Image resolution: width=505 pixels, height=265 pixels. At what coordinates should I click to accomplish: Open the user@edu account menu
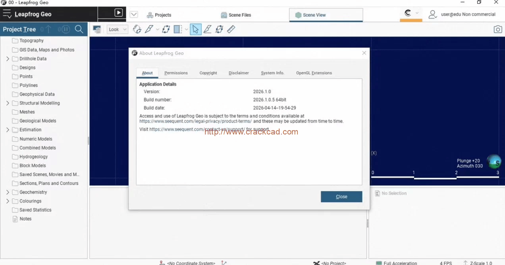[462, 14]
